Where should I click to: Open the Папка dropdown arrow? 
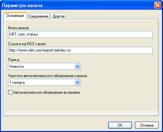point(77,66)
